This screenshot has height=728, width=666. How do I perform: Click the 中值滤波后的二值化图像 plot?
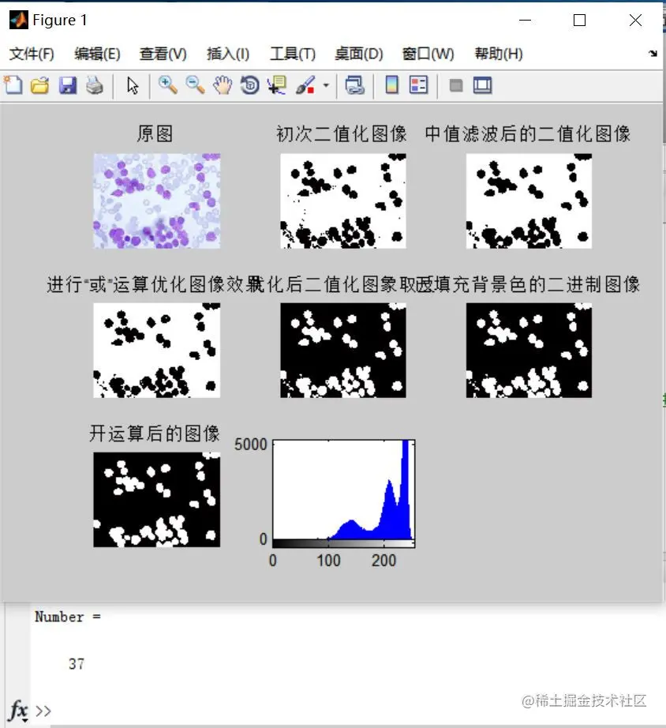(x=529, y=201)
